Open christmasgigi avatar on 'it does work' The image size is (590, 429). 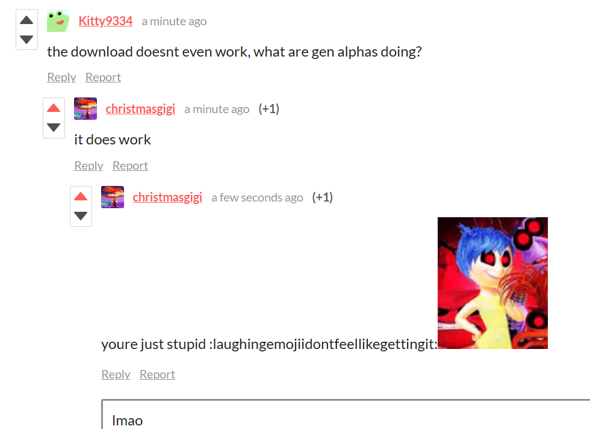point(85,109)
